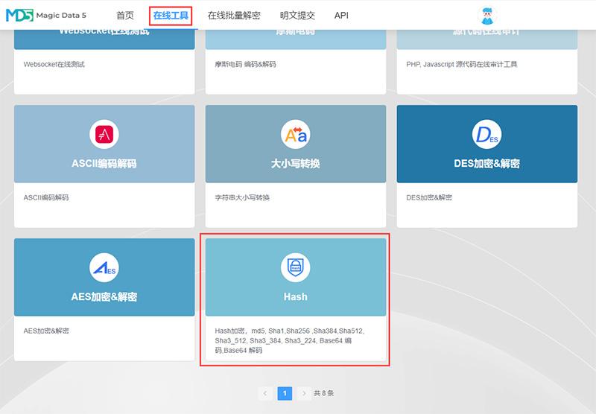Open the ASCII编码解码 red icon

[x=104, y=134]
